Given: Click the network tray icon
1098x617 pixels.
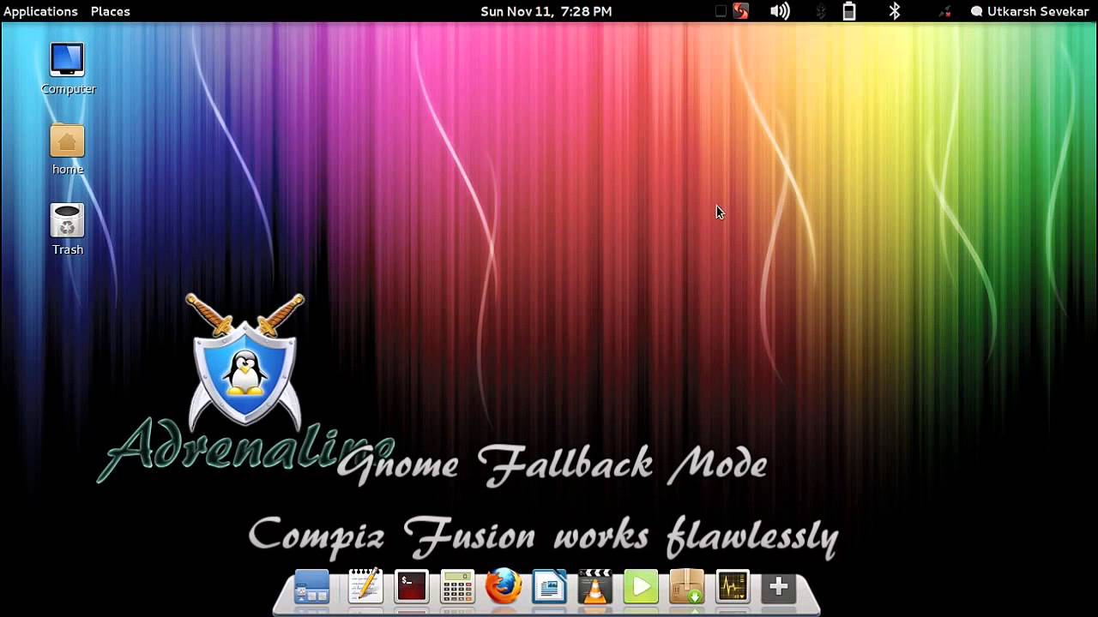Looking at the screenshot, I should [x=944, y=11].
